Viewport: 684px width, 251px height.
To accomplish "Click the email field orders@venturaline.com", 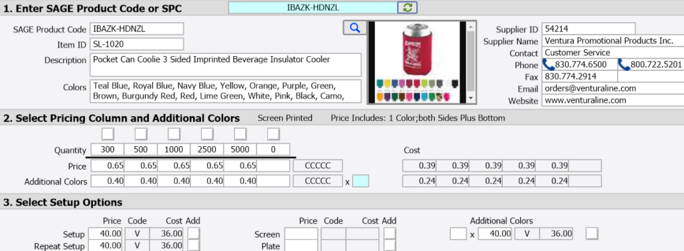I will (613, 89).
